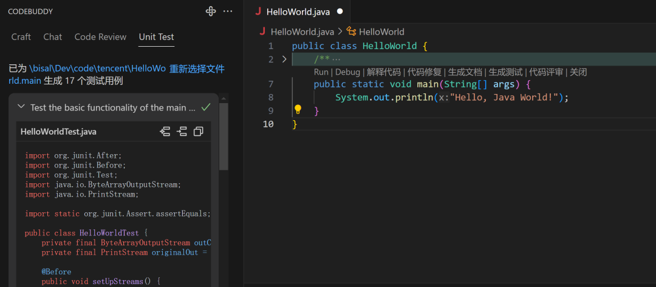Click the second insert-code icon for HelloWorldTest.java
This screenshot has height=287, width=656.
[x=182, y=132]
